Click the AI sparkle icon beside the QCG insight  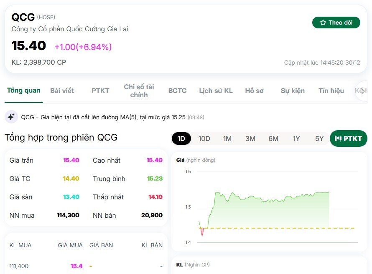coord(11,117)
